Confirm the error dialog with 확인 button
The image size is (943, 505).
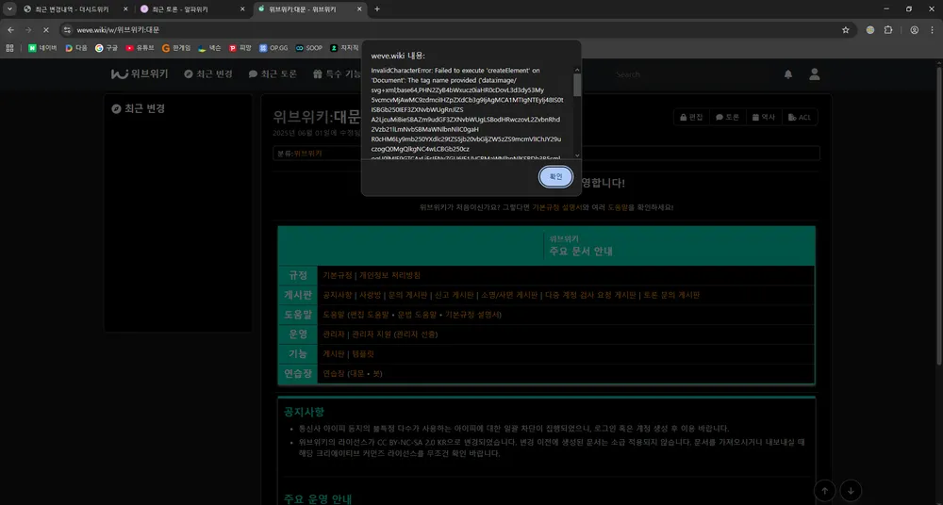pos(555,177)
